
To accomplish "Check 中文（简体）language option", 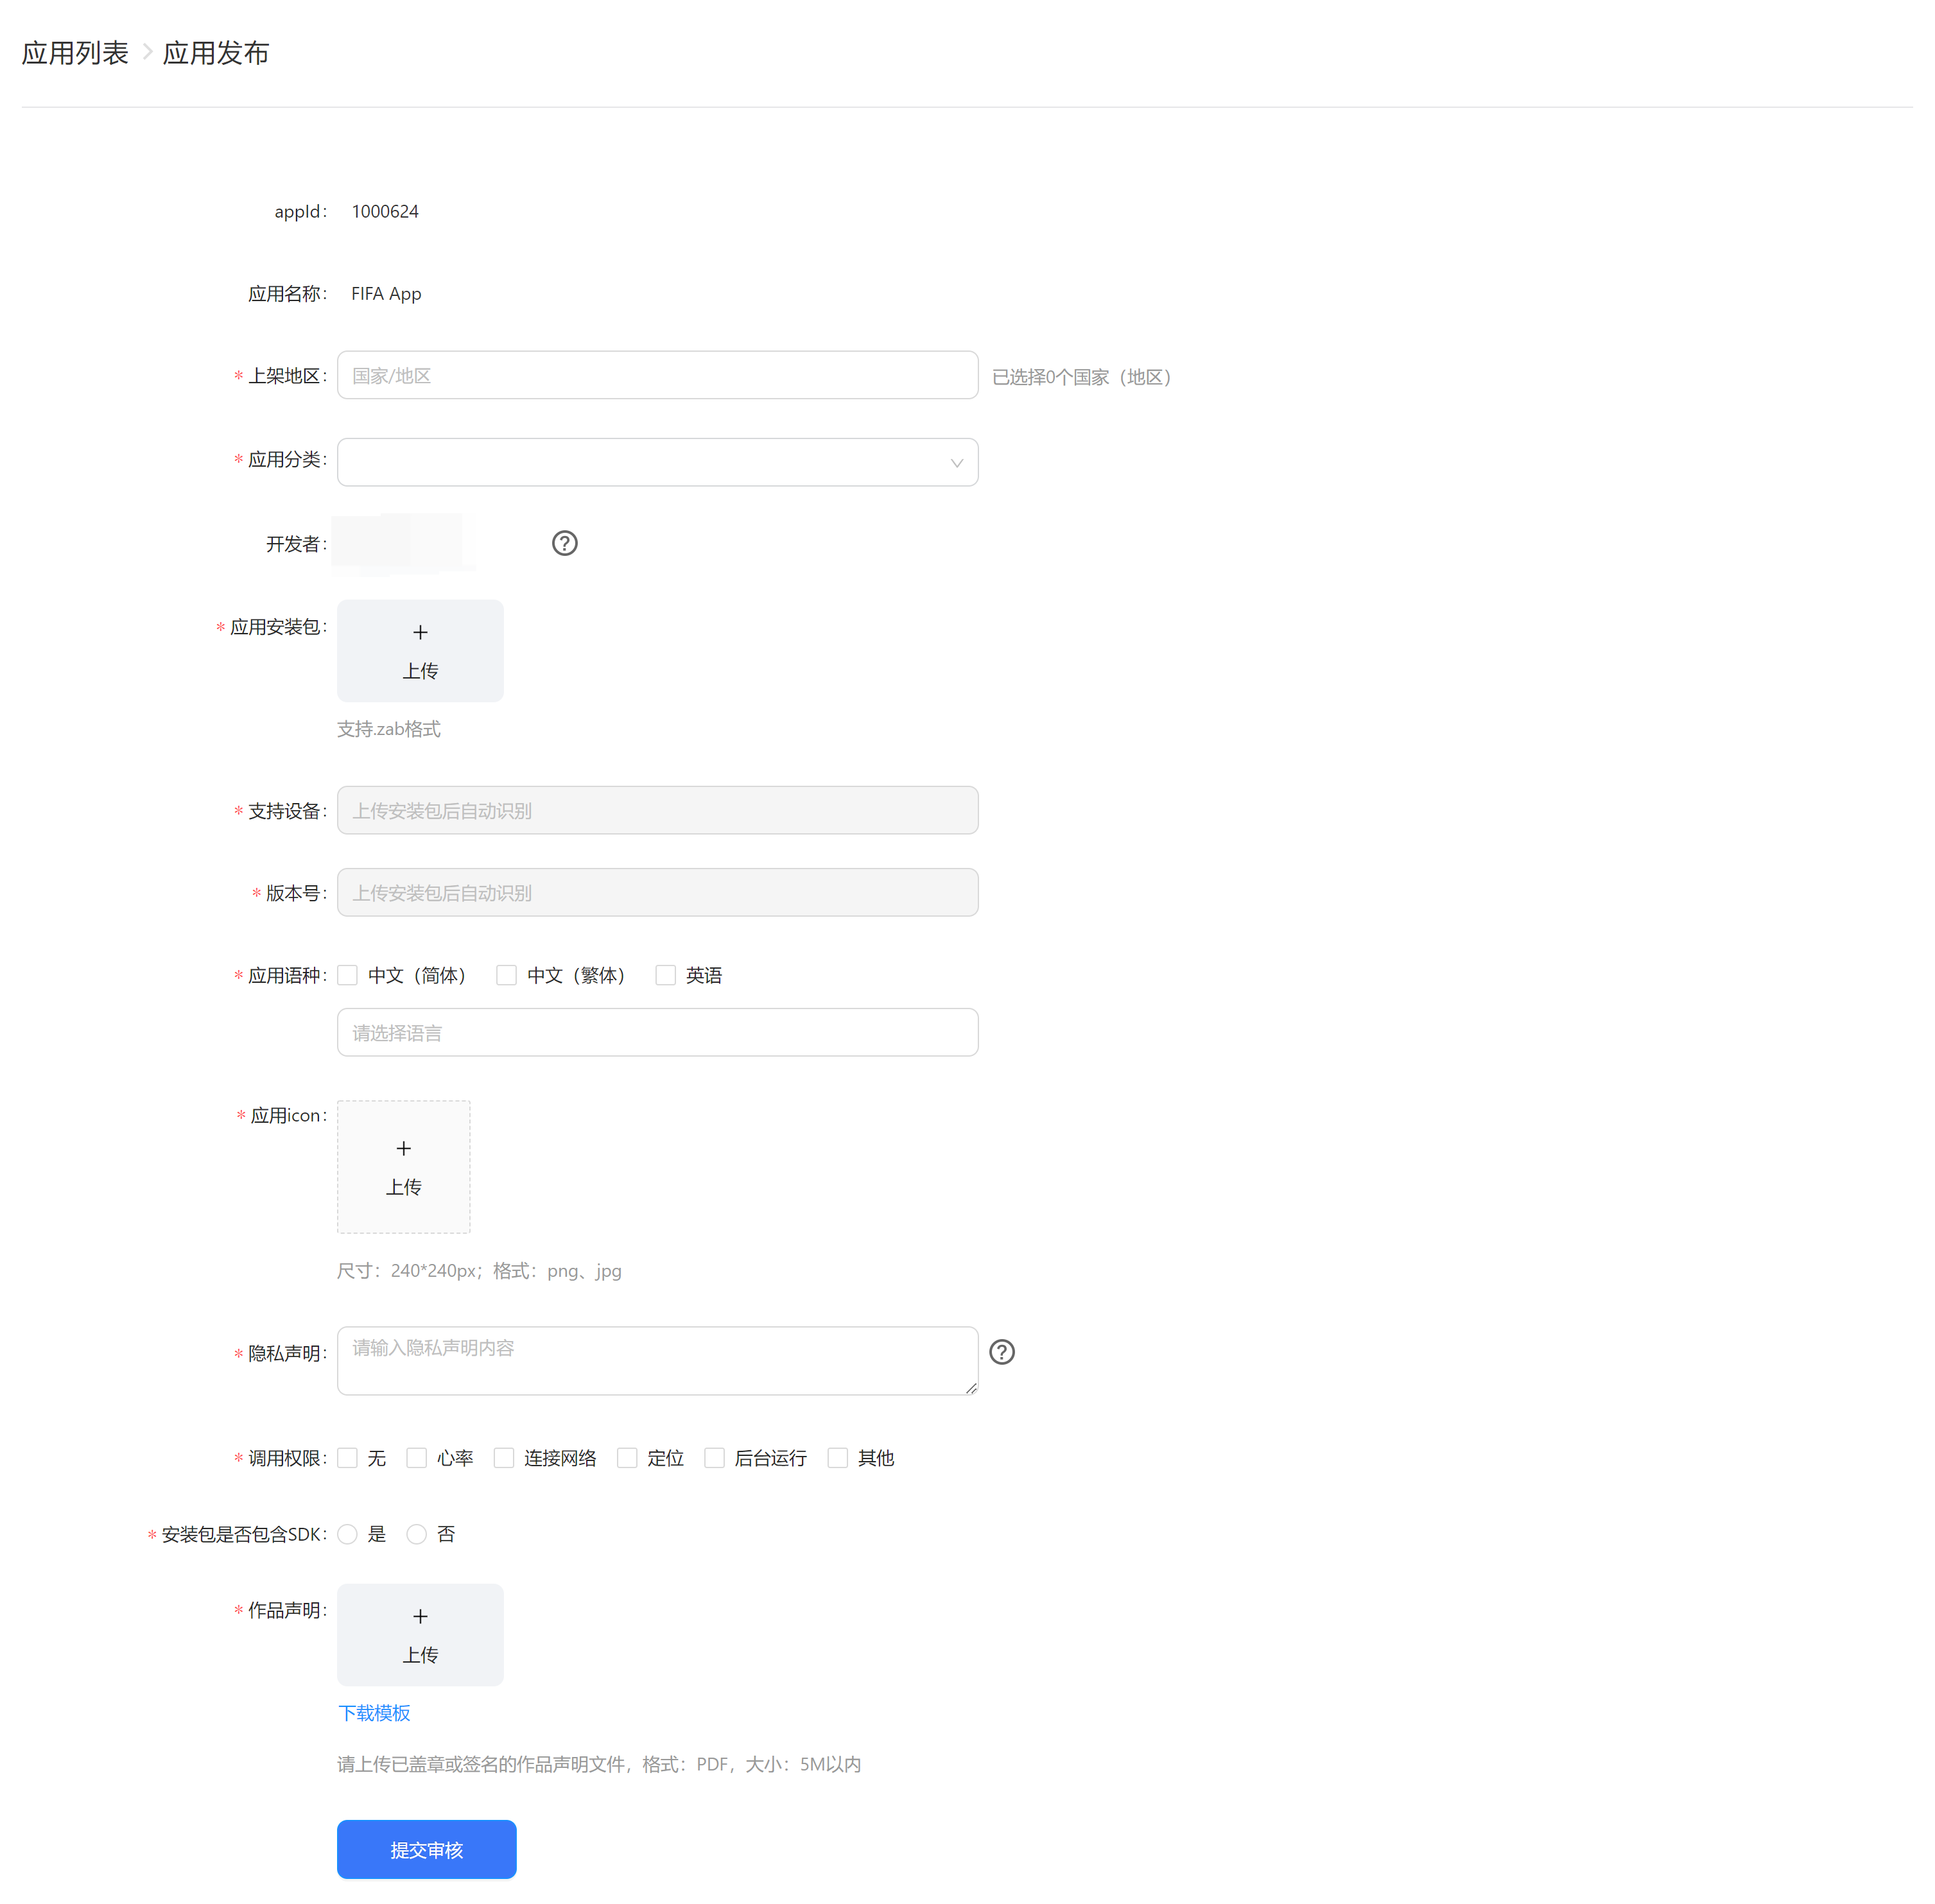I will [x=347, y=974].
